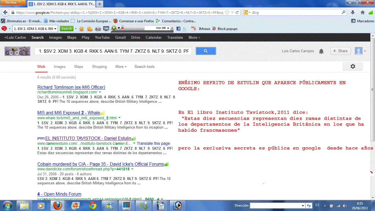Click the Google notifications bell
This screenshot has height=211, width=375.
click(321, 51)
